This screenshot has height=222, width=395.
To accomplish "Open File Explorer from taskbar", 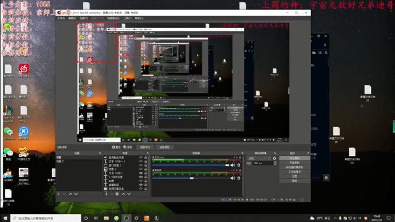I will coord(106,218).
